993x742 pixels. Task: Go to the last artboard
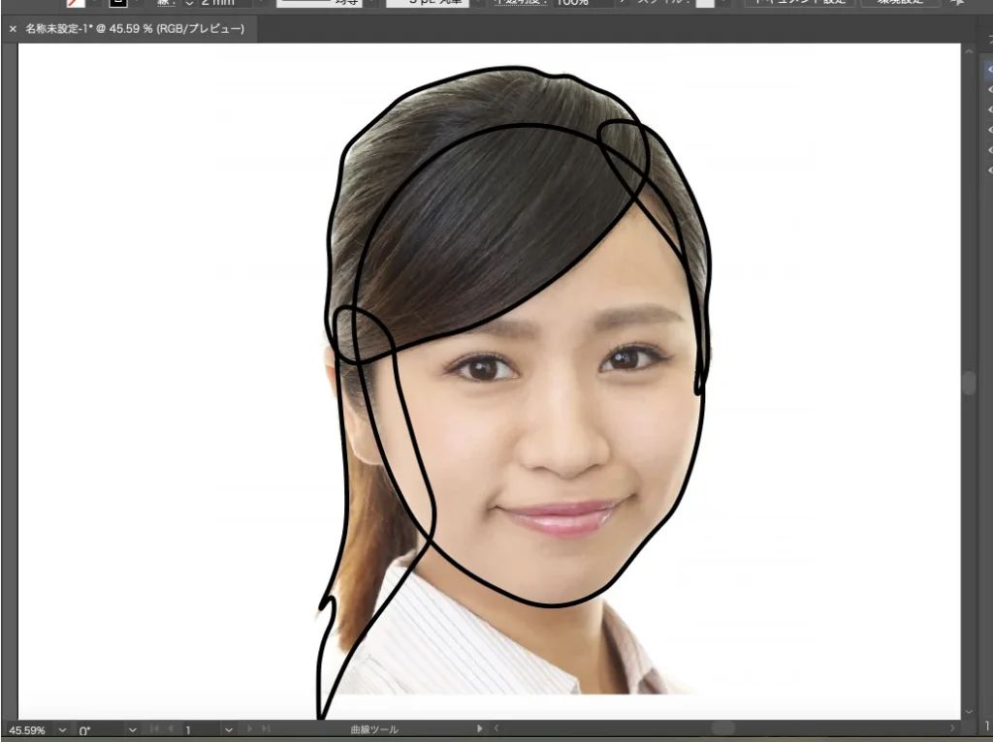click(x=266, y=728)
